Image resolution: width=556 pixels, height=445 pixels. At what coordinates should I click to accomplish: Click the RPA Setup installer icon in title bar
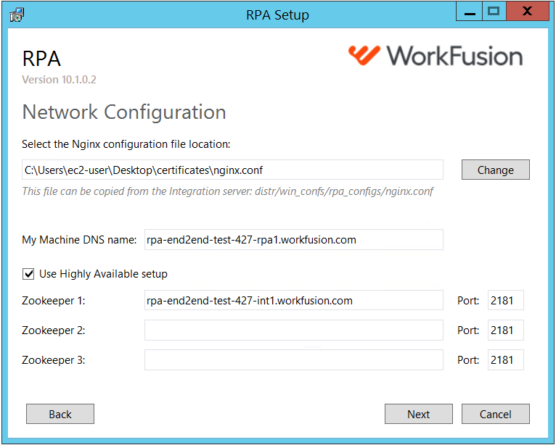click(17, 15)
